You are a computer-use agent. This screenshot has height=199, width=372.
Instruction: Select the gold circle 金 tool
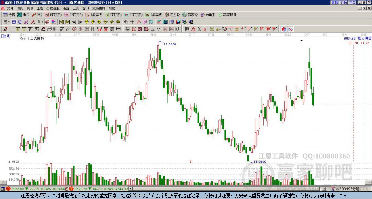(212, 29)
